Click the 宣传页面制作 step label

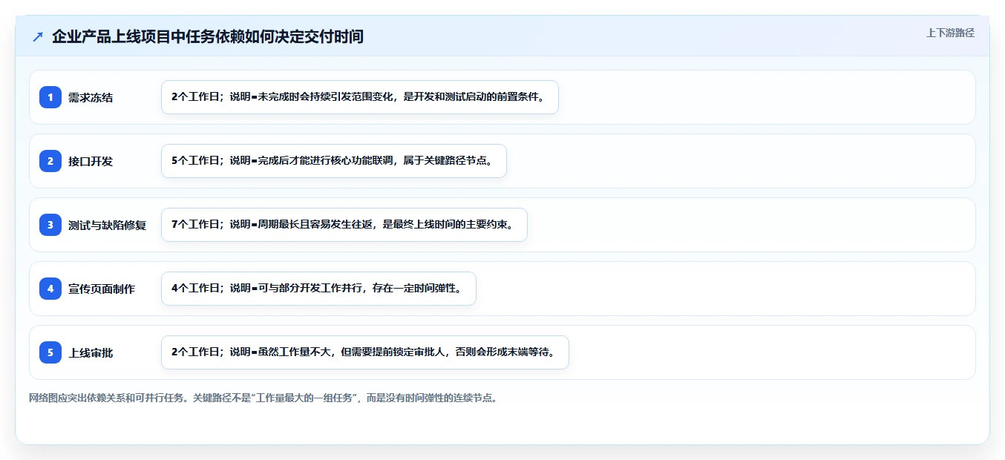click(x=102, y=289)
